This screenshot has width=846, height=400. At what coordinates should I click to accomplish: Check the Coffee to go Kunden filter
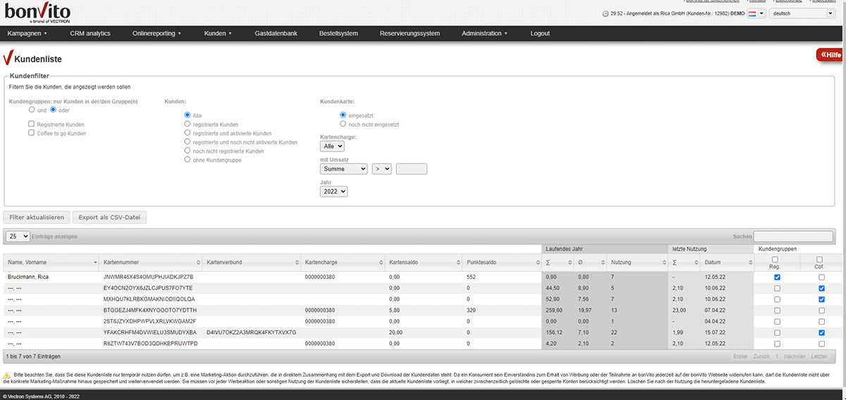[32, 133]
